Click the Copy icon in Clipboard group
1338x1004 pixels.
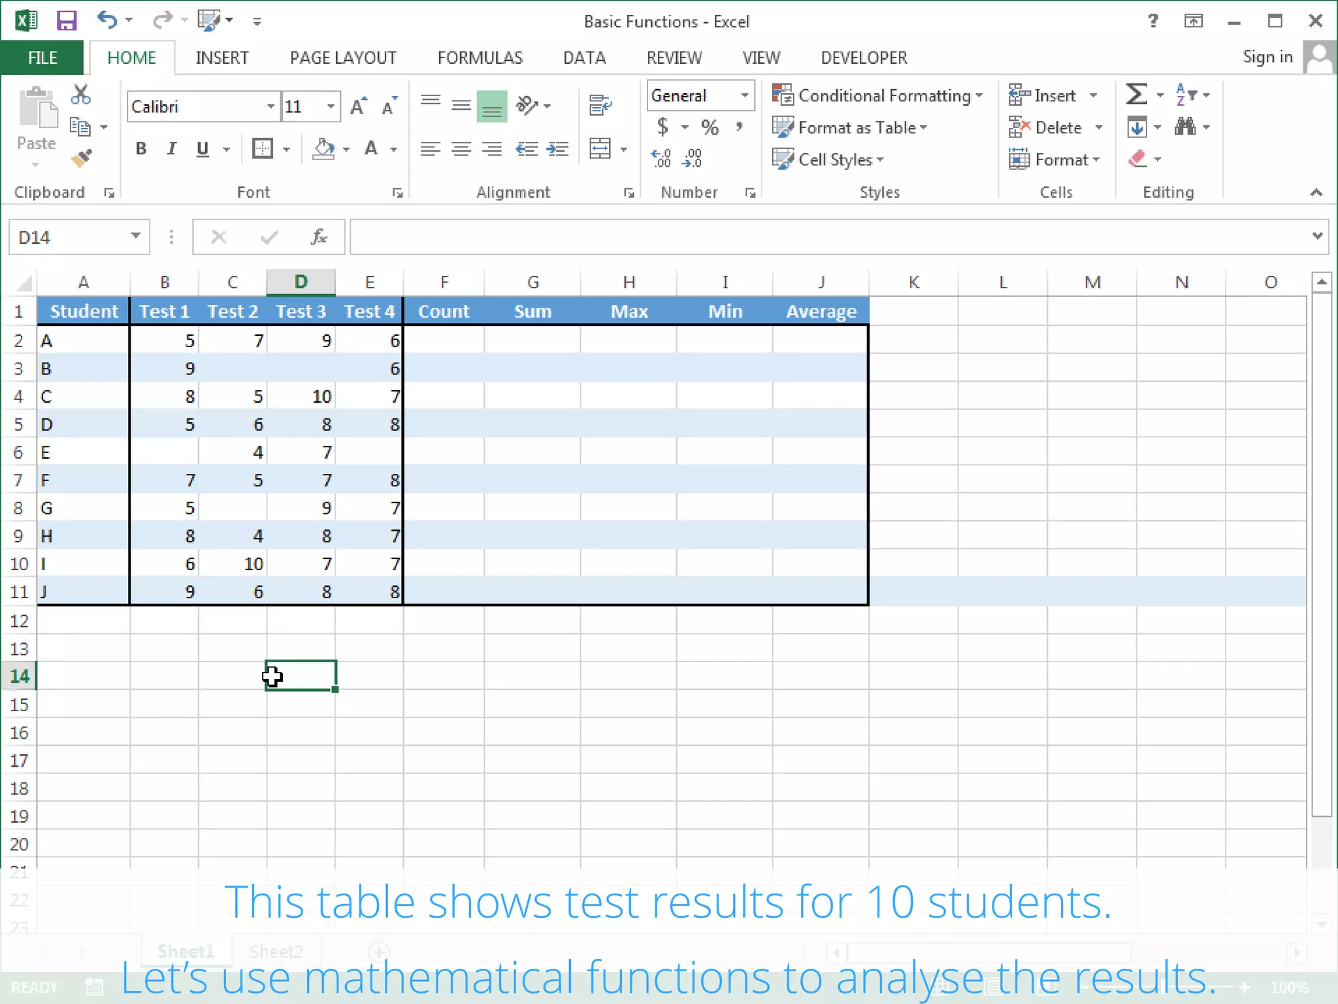tap(80, 127)
